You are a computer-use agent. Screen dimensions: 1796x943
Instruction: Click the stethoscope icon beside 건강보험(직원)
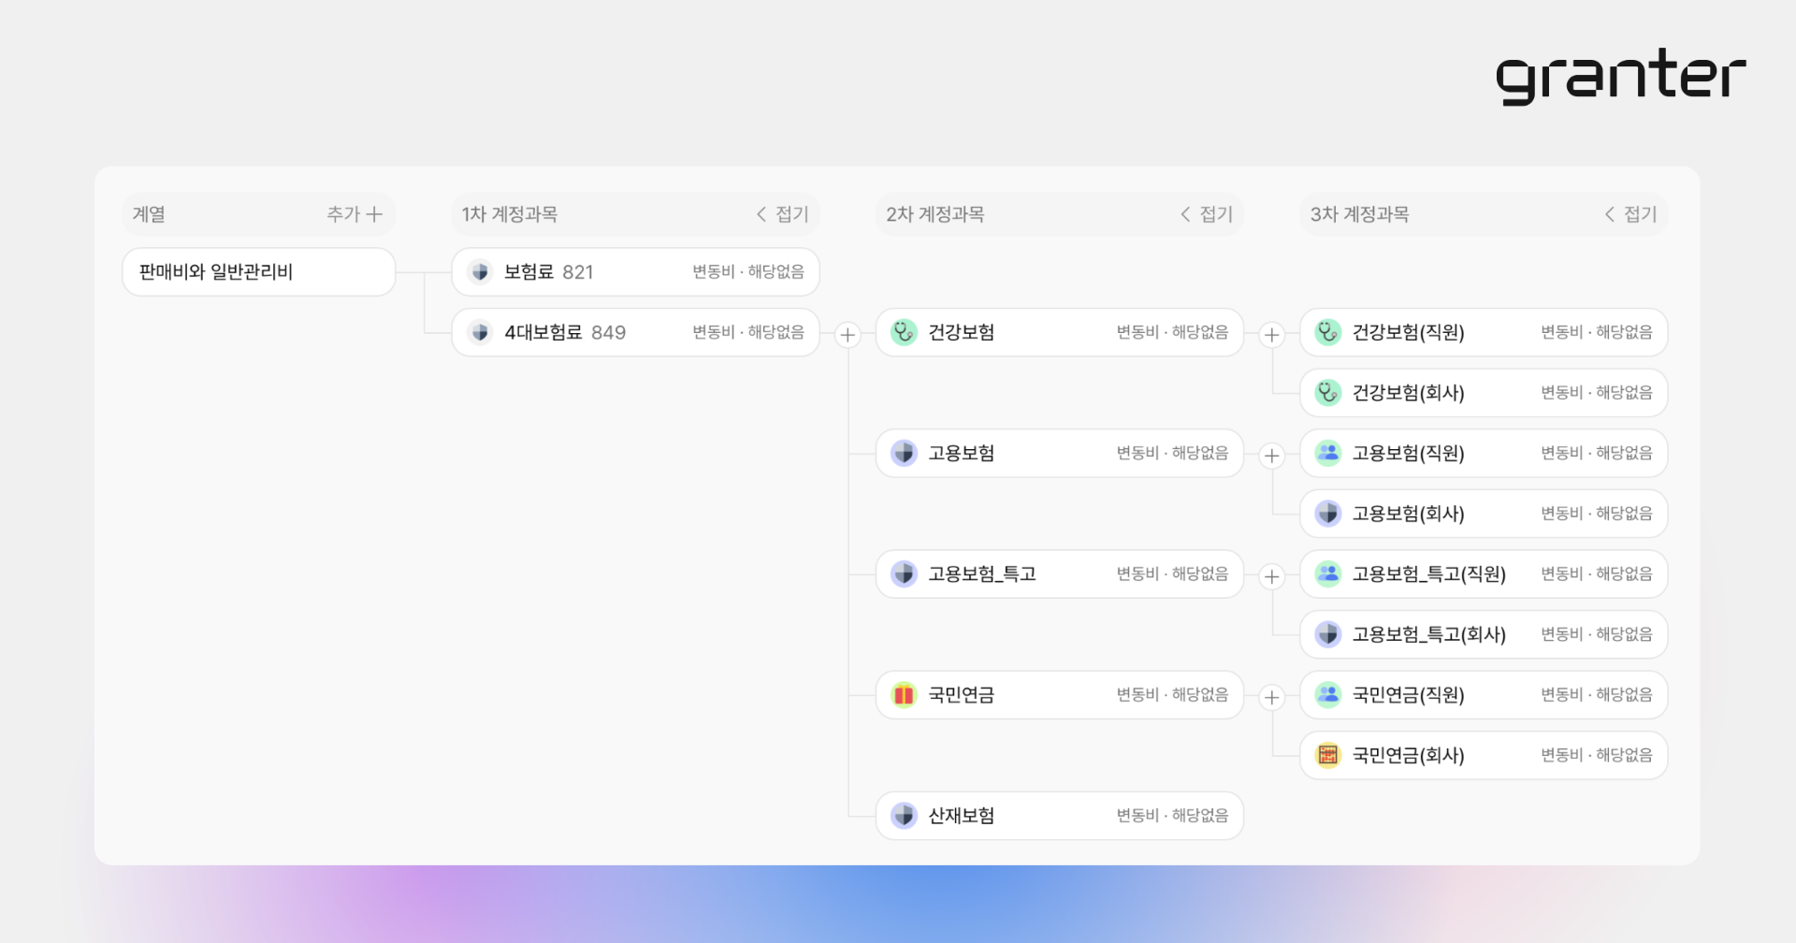(x=1328, y=333)
